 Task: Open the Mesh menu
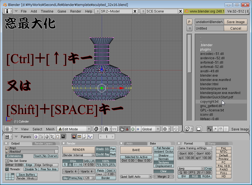[x=50, y=129]
